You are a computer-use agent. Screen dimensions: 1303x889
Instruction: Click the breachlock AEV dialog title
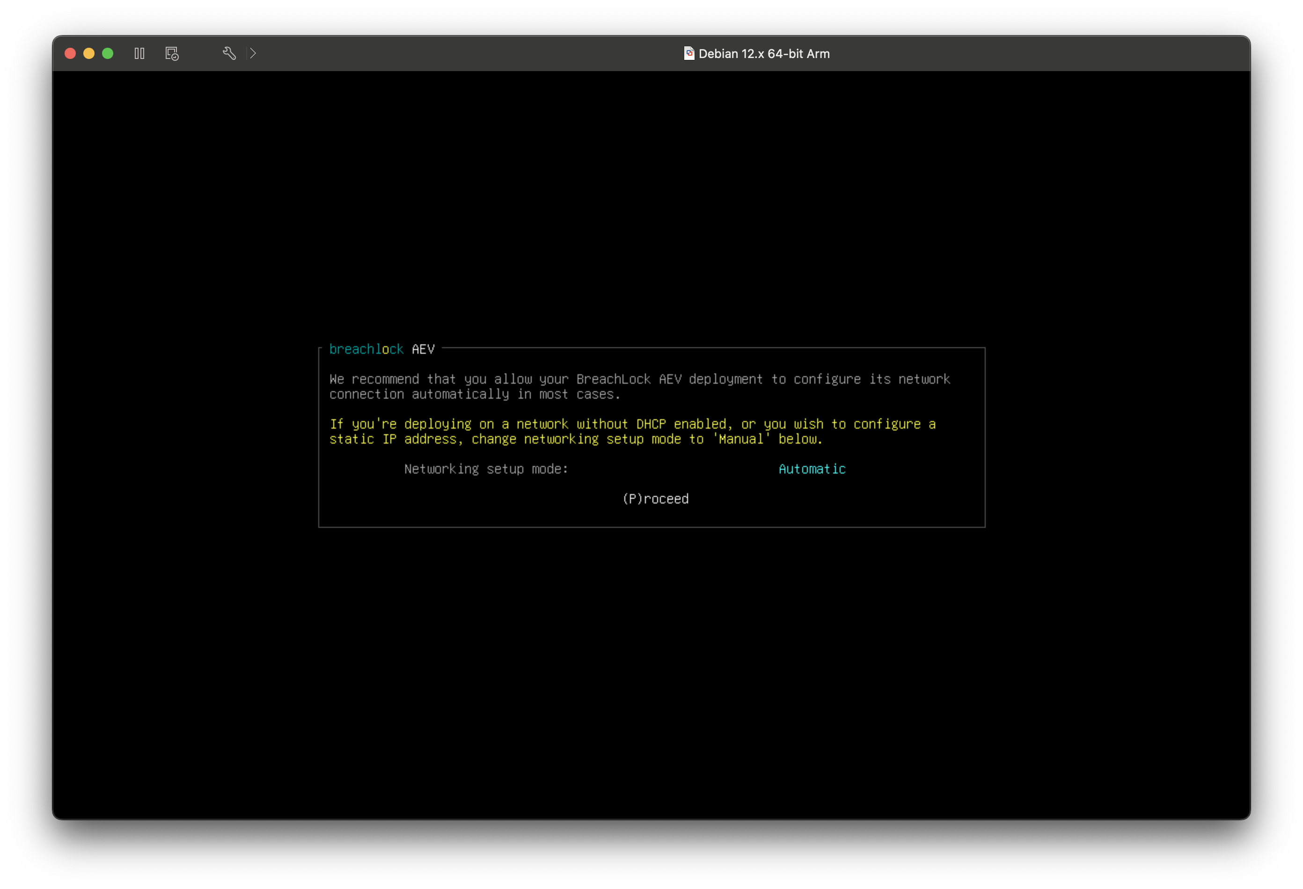382,349
